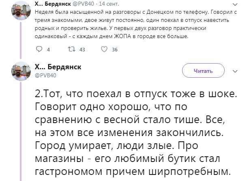Expand the chevron next to the Читать button
249x181 pixels.
235,71
